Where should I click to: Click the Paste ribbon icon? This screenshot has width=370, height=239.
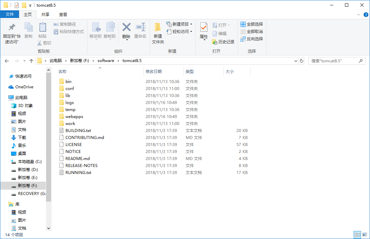pyautogui.click(x=42, y=30)
